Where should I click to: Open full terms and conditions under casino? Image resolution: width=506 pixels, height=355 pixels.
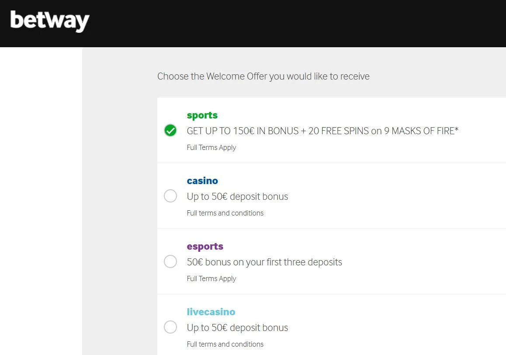(225, 213)
